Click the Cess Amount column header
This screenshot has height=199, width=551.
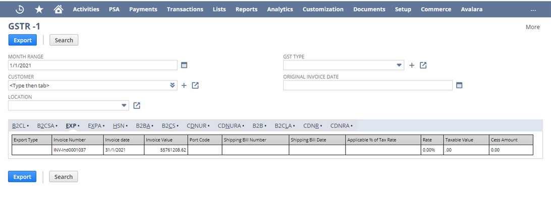point(511,140)
